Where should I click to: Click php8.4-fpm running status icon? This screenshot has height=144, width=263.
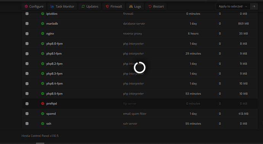(43, 83)
